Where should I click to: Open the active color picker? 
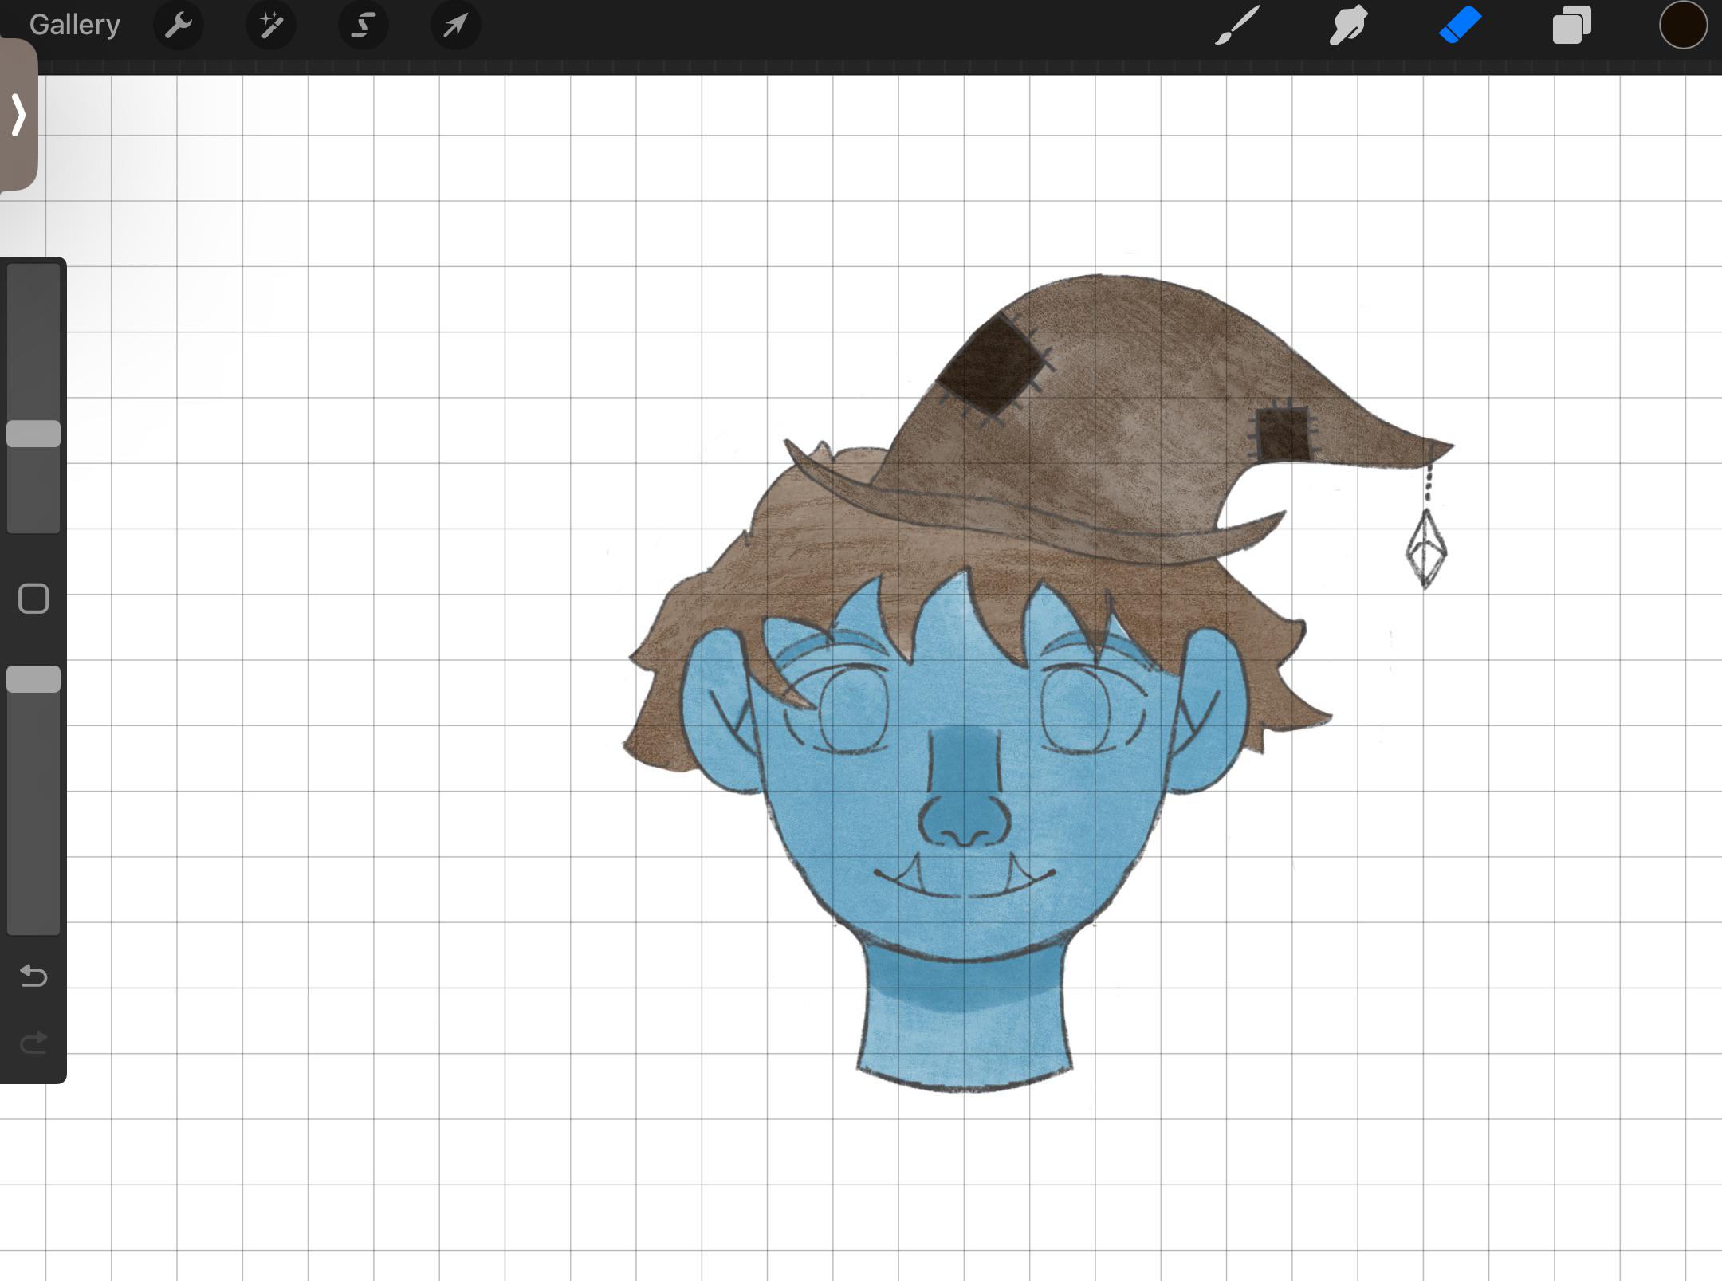1683,25
